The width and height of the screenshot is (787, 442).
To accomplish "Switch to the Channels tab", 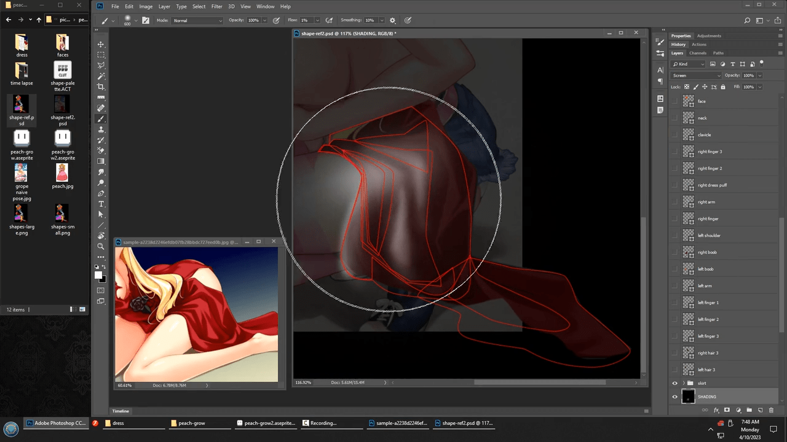I will click(698, 53).
